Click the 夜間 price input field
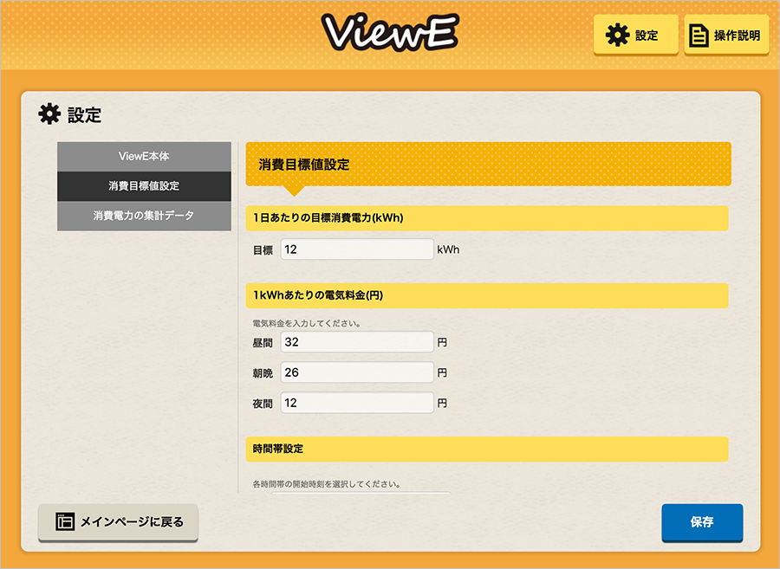 [x=357, y=403]
